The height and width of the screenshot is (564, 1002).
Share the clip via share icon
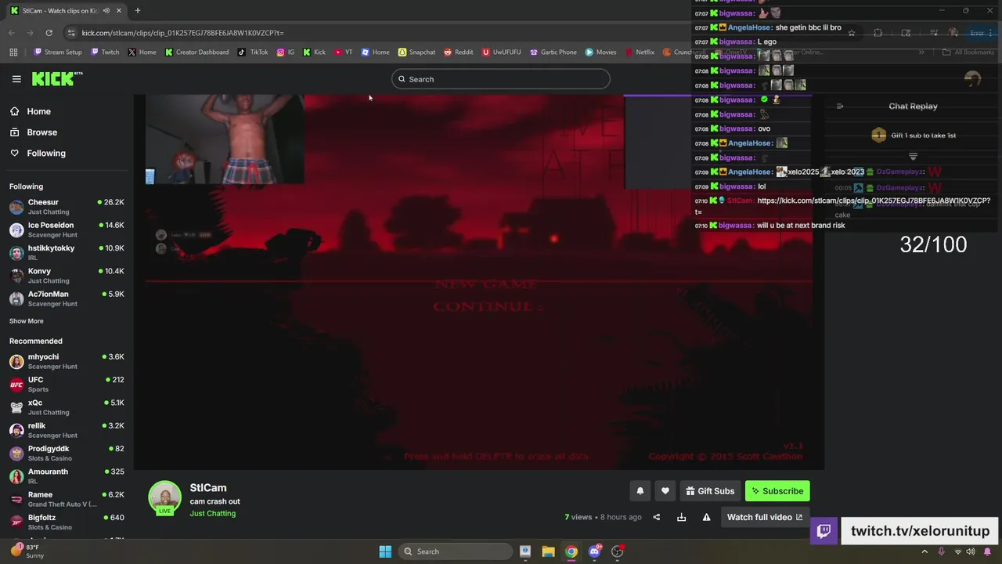[x=657, y=517]
